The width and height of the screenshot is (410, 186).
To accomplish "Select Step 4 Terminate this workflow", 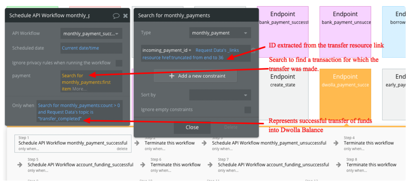I will click(369, 143).
